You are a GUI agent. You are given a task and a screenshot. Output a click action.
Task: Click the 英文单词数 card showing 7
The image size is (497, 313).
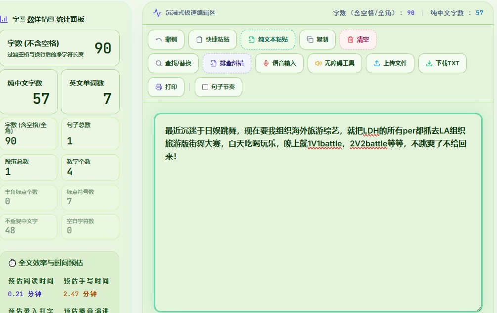pos(90,92)
